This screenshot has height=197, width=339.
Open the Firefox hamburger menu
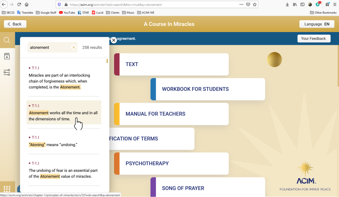(x=335, y=4)
